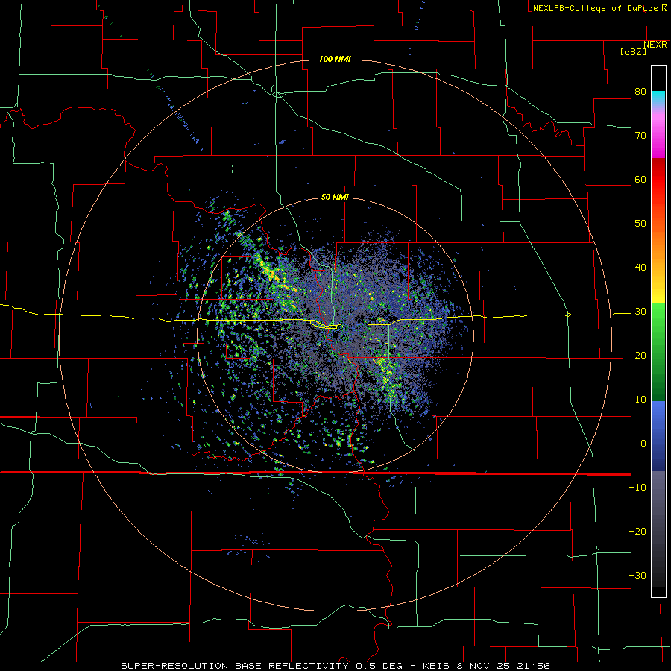The image size is (671, 671).
Task: Click the -10 dBZ scale value
Action: click(x=637, y=488)
